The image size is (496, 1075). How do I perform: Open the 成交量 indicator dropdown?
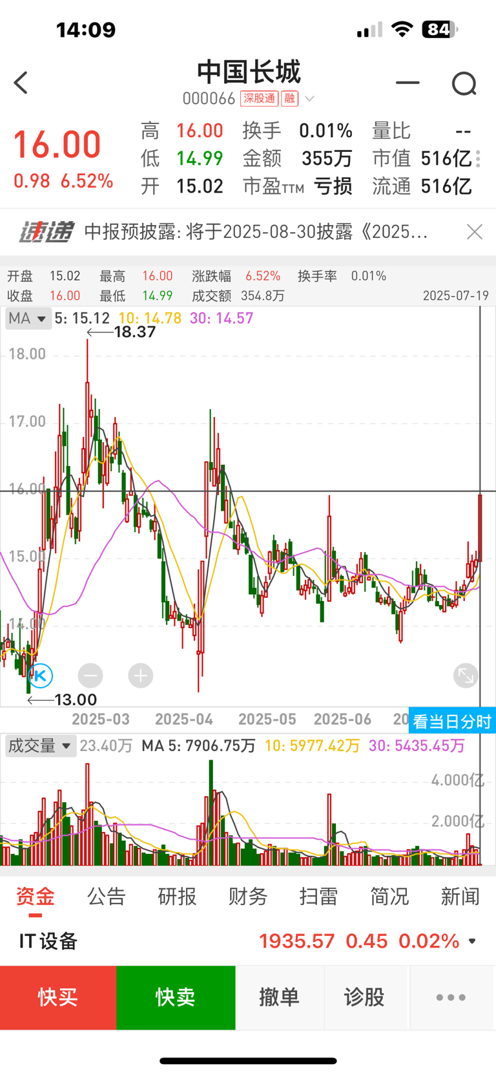pyautogui.click(x=40, y=746)
